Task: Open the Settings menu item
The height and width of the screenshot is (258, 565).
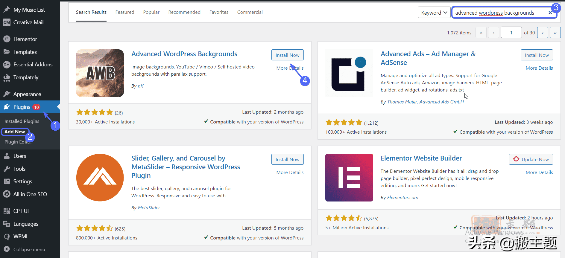Action: (23, 181)
